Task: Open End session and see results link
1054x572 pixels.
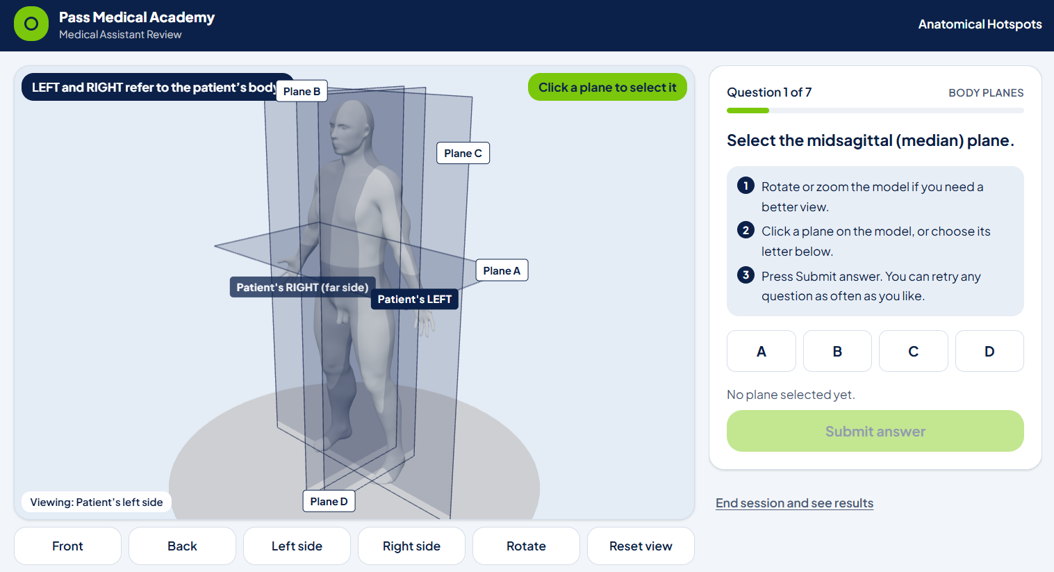Action: click(794, 503)
